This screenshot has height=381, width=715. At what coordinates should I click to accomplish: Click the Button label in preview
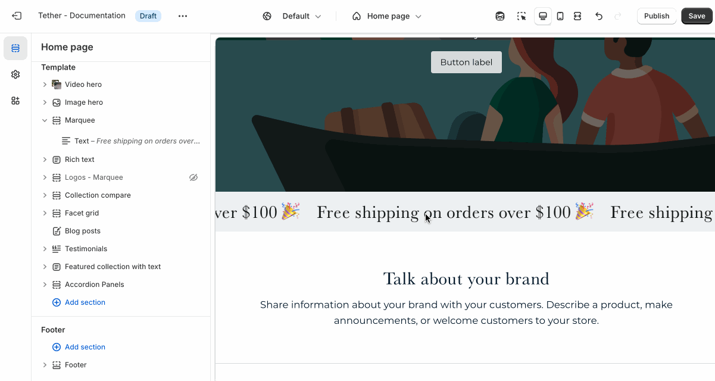point(466,62)
